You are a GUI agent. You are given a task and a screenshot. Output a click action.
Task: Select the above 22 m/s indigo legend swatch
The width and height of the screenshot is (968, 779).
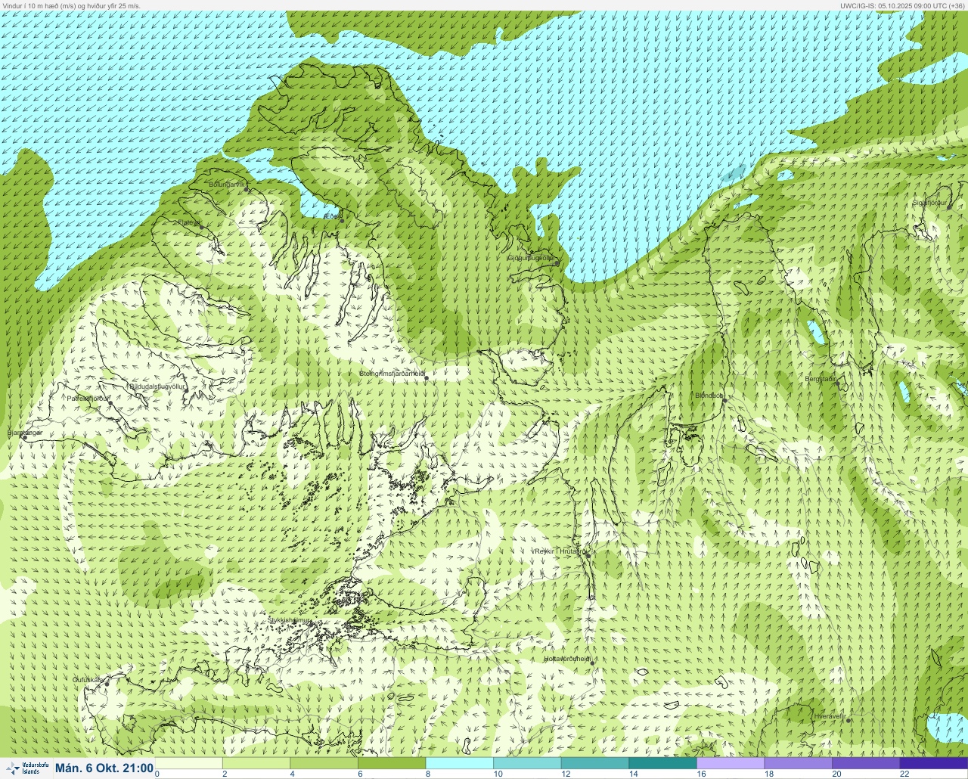(933, 763)
